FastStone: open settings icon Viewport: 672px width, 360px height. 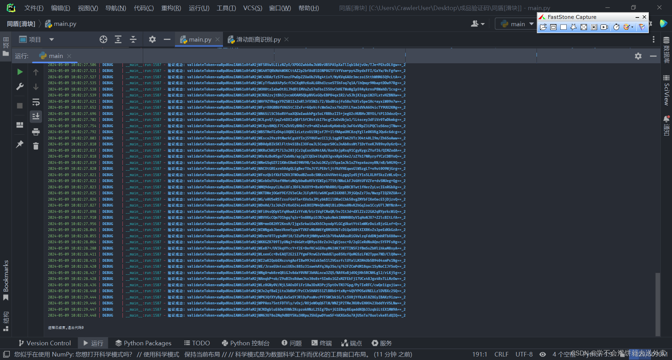pyautogui.click(x=642, y=27)
